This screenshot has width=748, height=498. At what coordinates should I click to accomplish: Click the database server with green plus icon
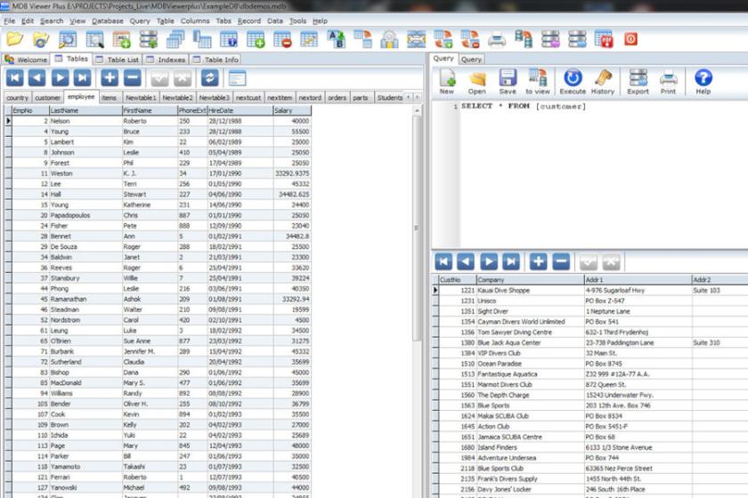tap(149, 39)
